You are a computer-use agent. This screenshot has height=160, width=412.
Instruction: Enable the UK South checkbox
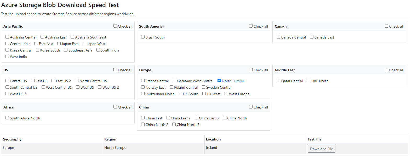tap(181, 94)
